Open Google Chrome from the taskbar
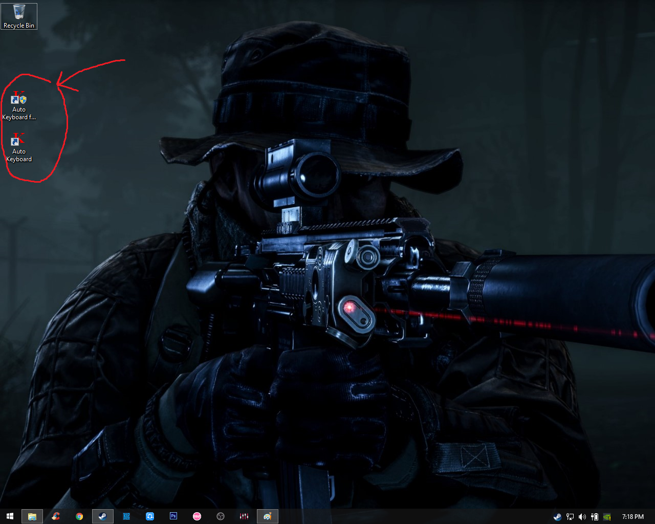This screenshot has width=655, height=524. (x=79, y=516)
